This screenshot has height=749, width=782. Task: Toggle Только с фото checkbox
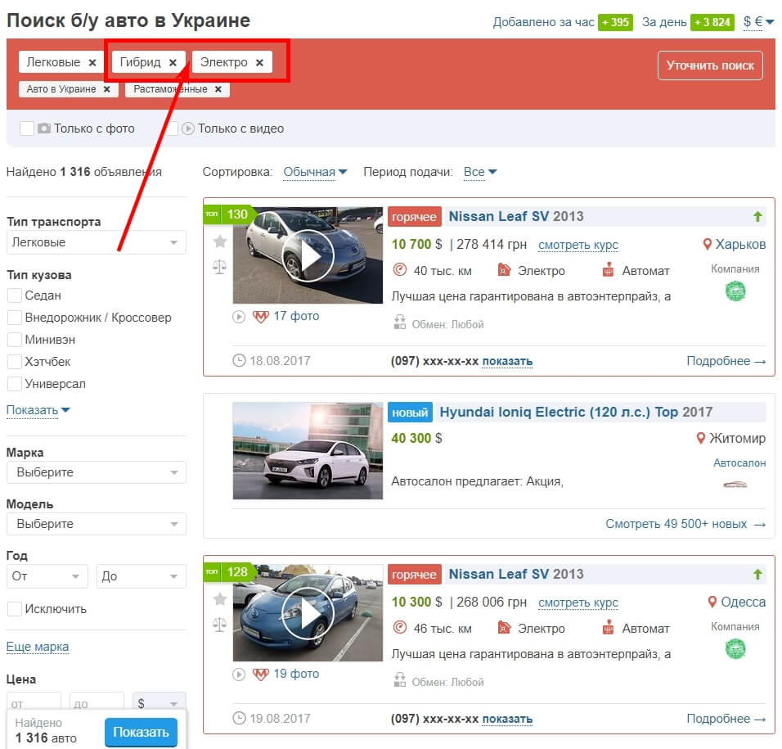27,129
